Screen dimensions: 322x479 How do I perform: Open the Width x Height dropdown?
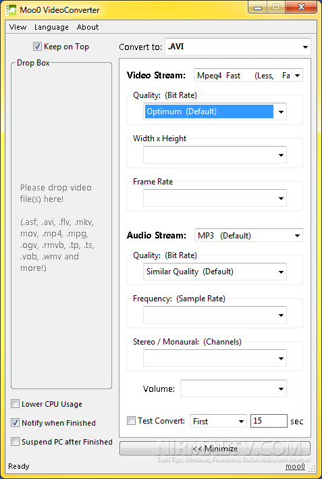215,155
